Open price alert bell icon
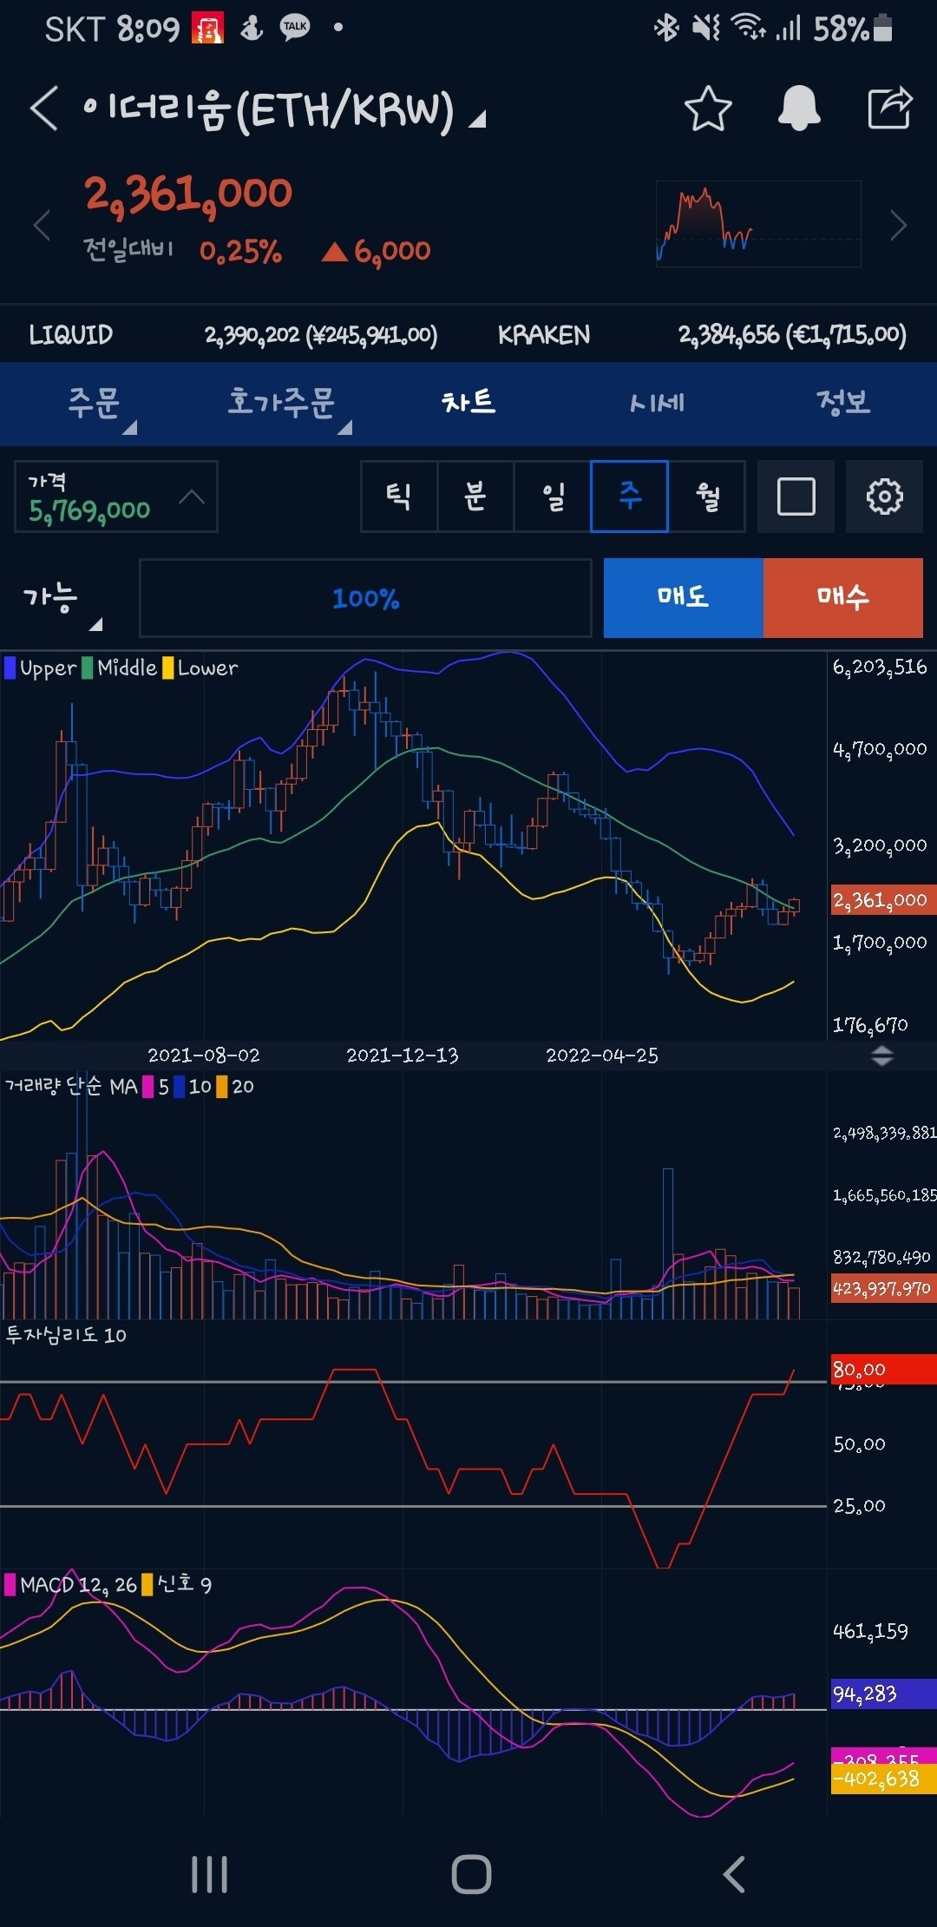Screen dimensions: 937x1927 click(798, 109)
